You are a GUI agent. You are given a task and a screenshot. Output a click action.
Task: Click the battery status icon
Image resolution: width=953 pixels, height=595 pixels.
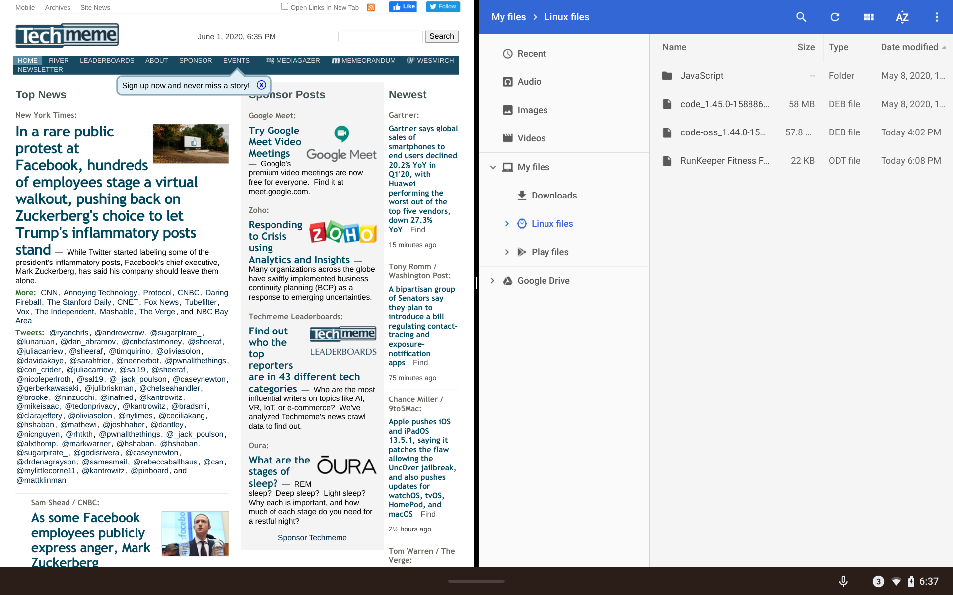911,581
